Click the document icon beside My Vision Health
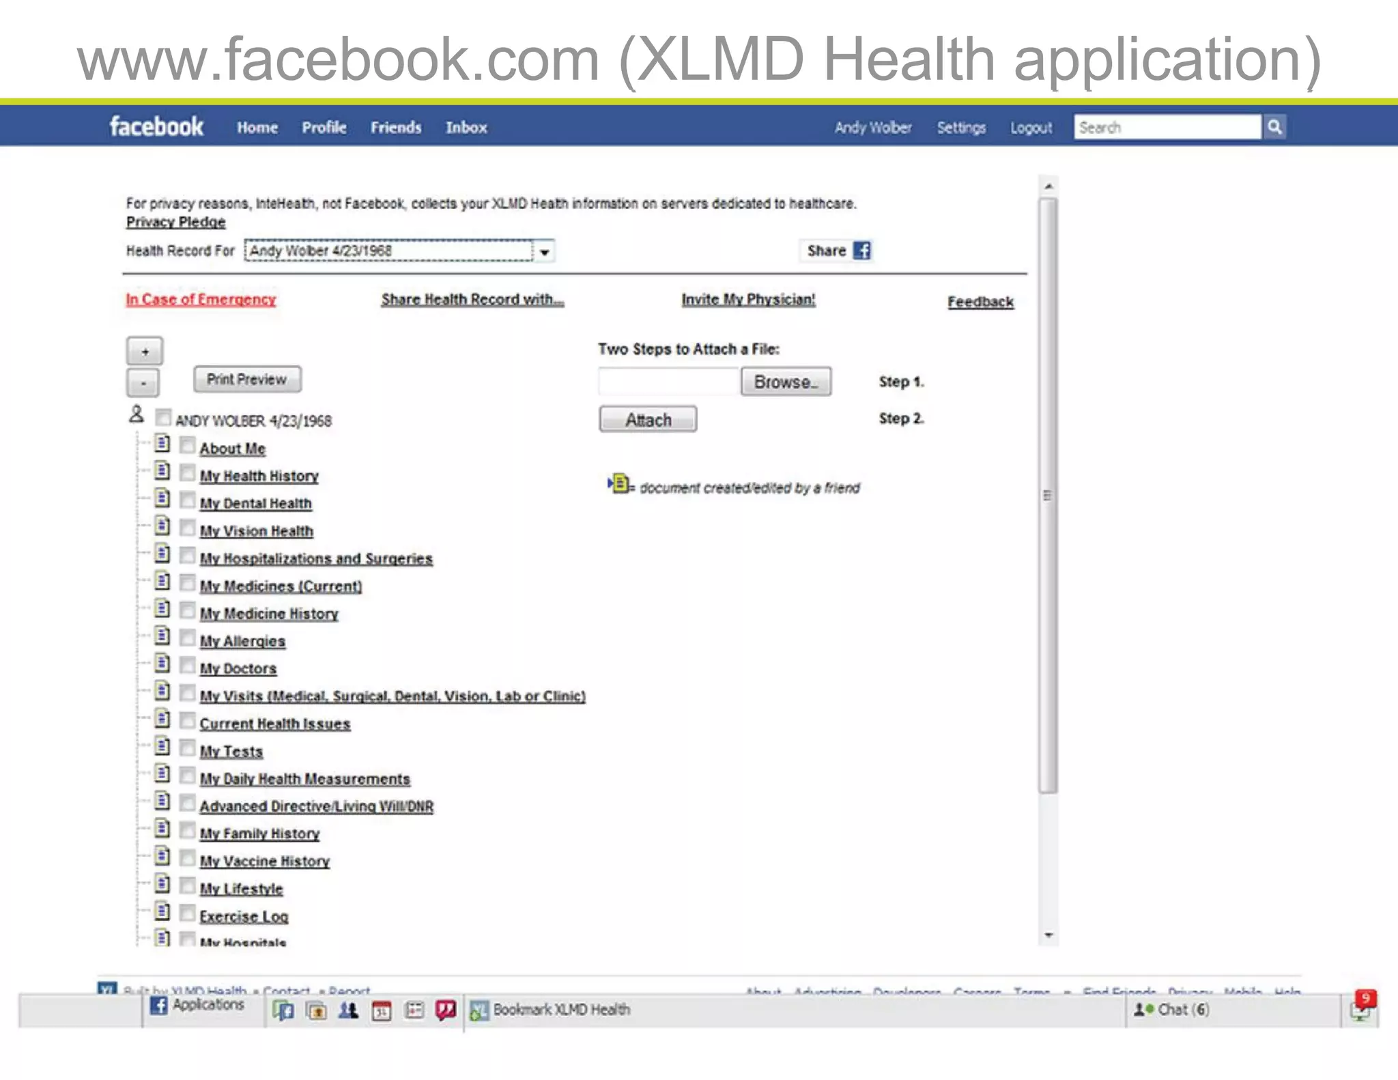Image resolution: width=1398 pixels, height=1080 pixels. pos(162,526)
